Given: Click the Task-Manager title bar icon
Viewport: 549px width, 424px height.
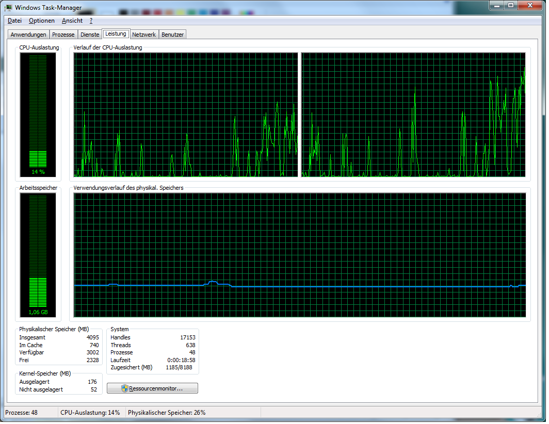Looking at the screenshot, I should click(9, 7).
